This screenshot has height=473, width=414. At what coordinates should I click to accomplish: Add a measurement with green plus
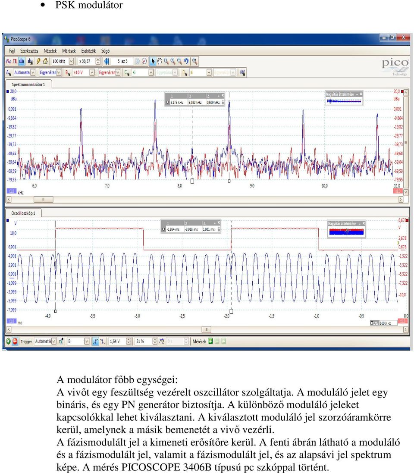[x=210, y=341]
